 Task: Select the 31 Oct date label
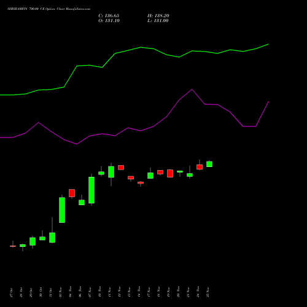click(50, 292)
